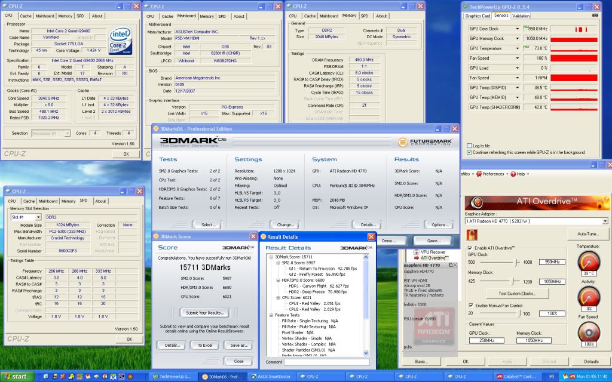Click the Submit Your Results button
612x382 pixels.
(x=204, y=313)
